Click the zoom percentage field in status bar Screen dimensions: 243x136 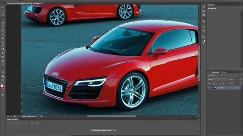(x=9, y=116)
